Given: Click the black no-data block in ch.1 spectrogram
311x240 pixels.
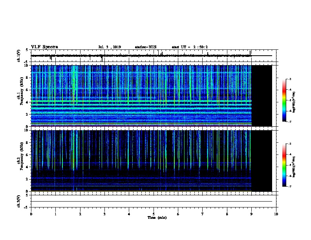Looking at the screenshot, I should pyautogui.click(x=262, y=96).
